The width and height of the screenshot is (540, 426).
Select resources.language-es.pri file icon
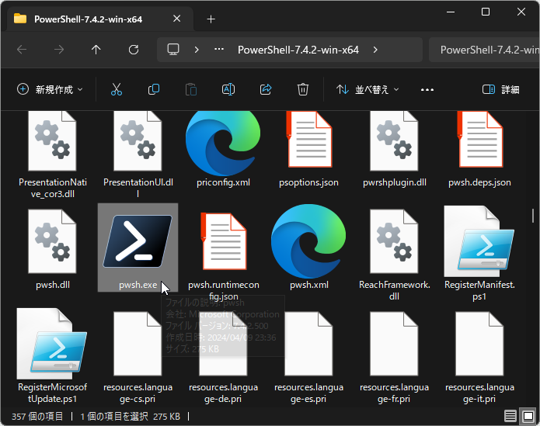point(308,344)
